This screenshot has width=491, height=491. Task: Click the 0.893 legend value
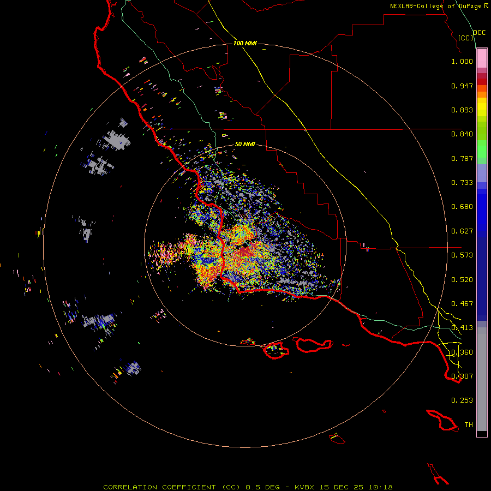pos(462,110)
